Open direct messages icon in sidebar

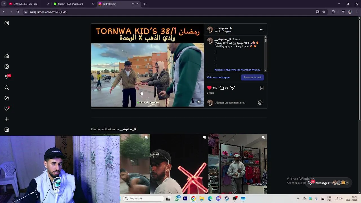coord(7,77)
